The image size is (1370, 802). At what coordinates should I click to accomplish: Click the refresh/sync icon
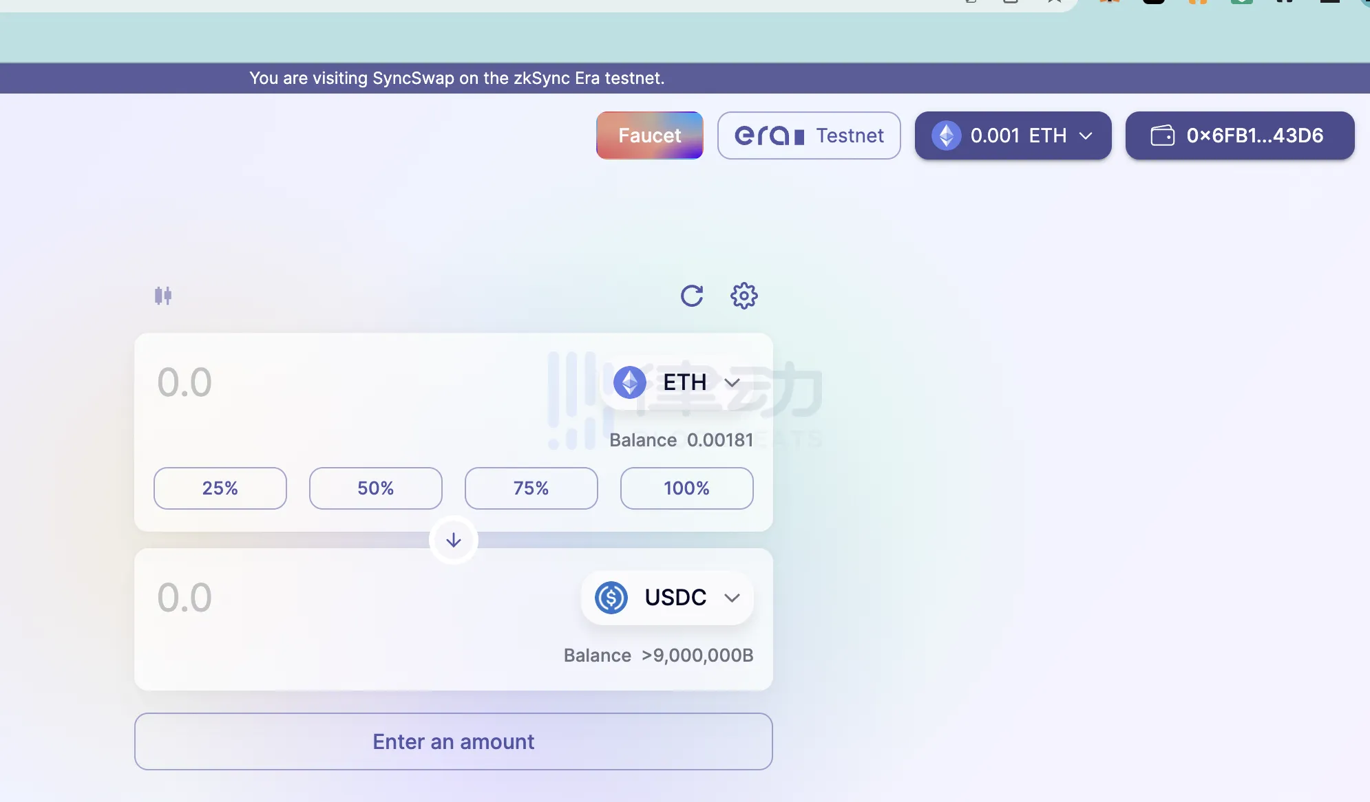coord(691,294)
